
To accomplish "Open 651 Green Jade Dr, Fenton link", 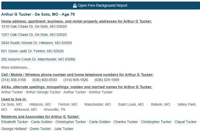I will pyautogui.click(x=32, y=51).
